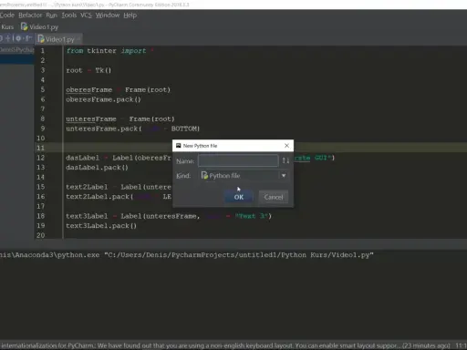This screenshot has height=350, width=467.
Task: Open the Window menu
Action: (x=108, y=15)
